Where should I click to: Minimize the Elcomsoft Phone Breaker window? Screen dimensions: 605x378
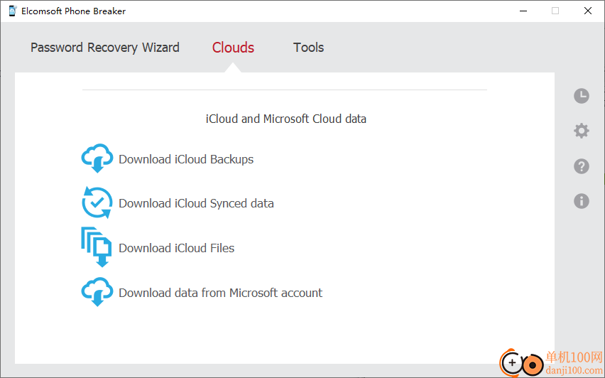523,11
